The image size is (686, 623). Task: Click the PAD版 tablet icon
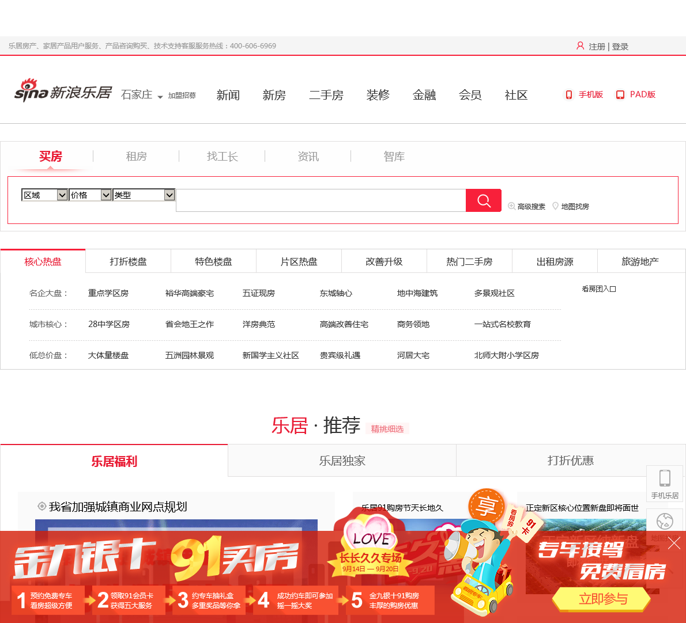point(620,95)
